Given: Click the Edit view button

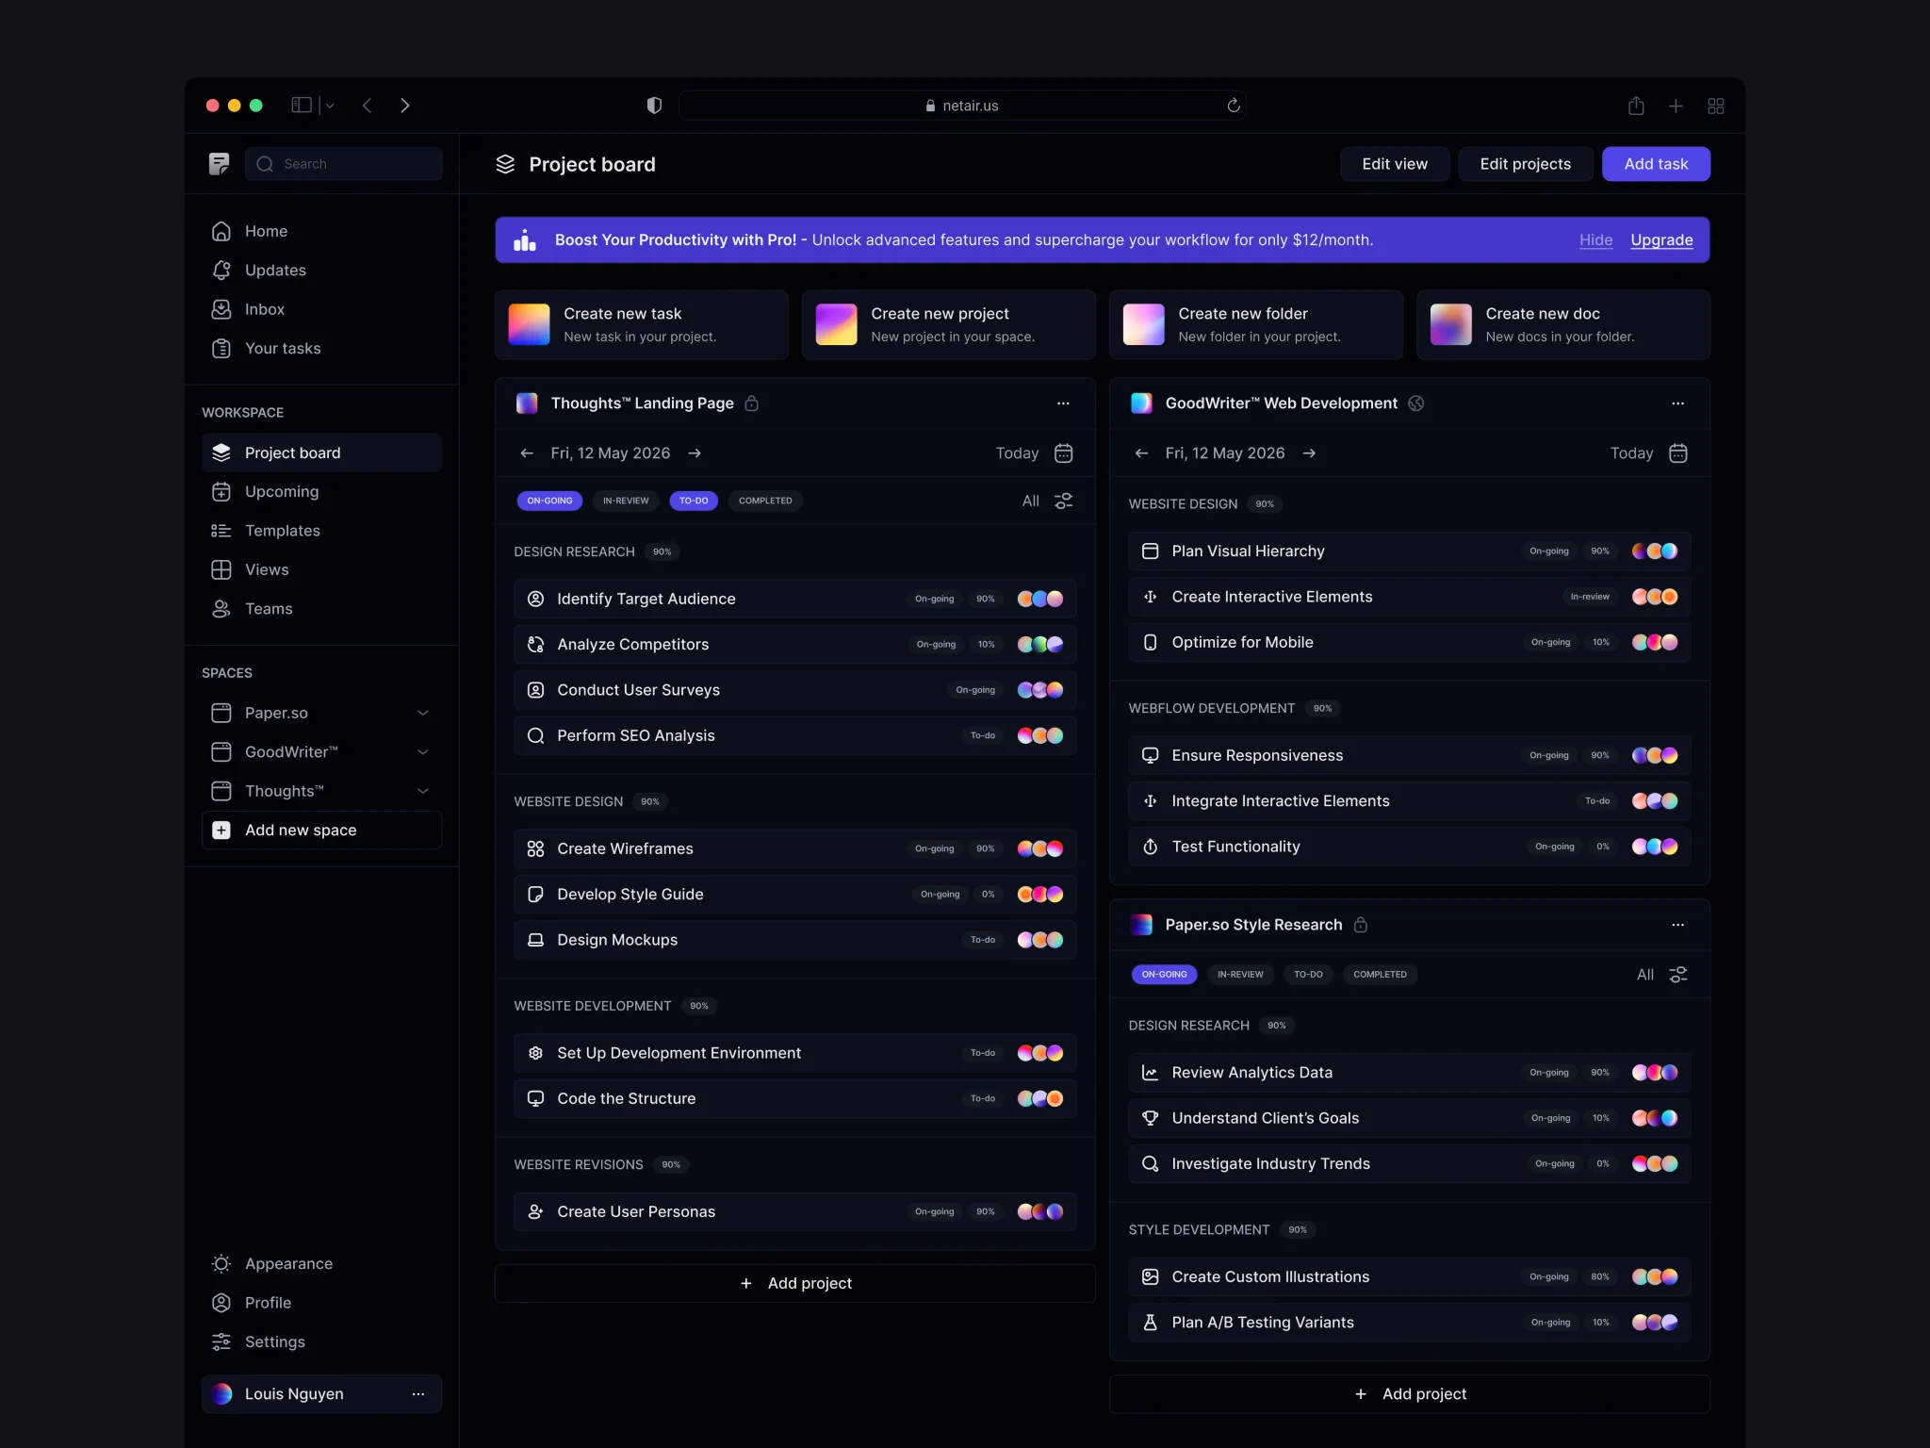Looking at the screenshot, I should pos(1395,164).
